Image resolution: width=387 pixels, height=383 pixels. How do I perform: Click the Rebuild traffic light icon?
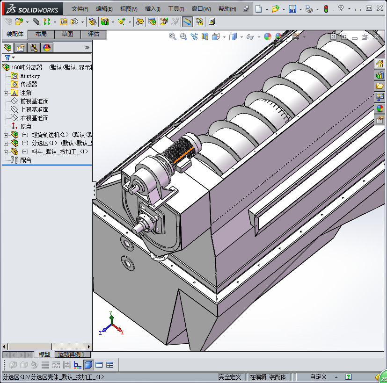click(326, 9)
